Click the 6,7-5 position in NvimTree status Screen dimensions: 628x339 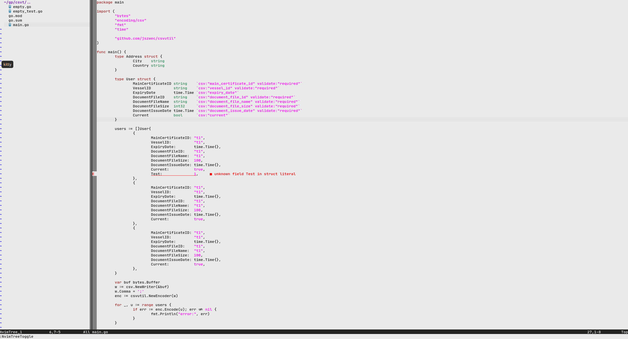(x=55, y=332)
